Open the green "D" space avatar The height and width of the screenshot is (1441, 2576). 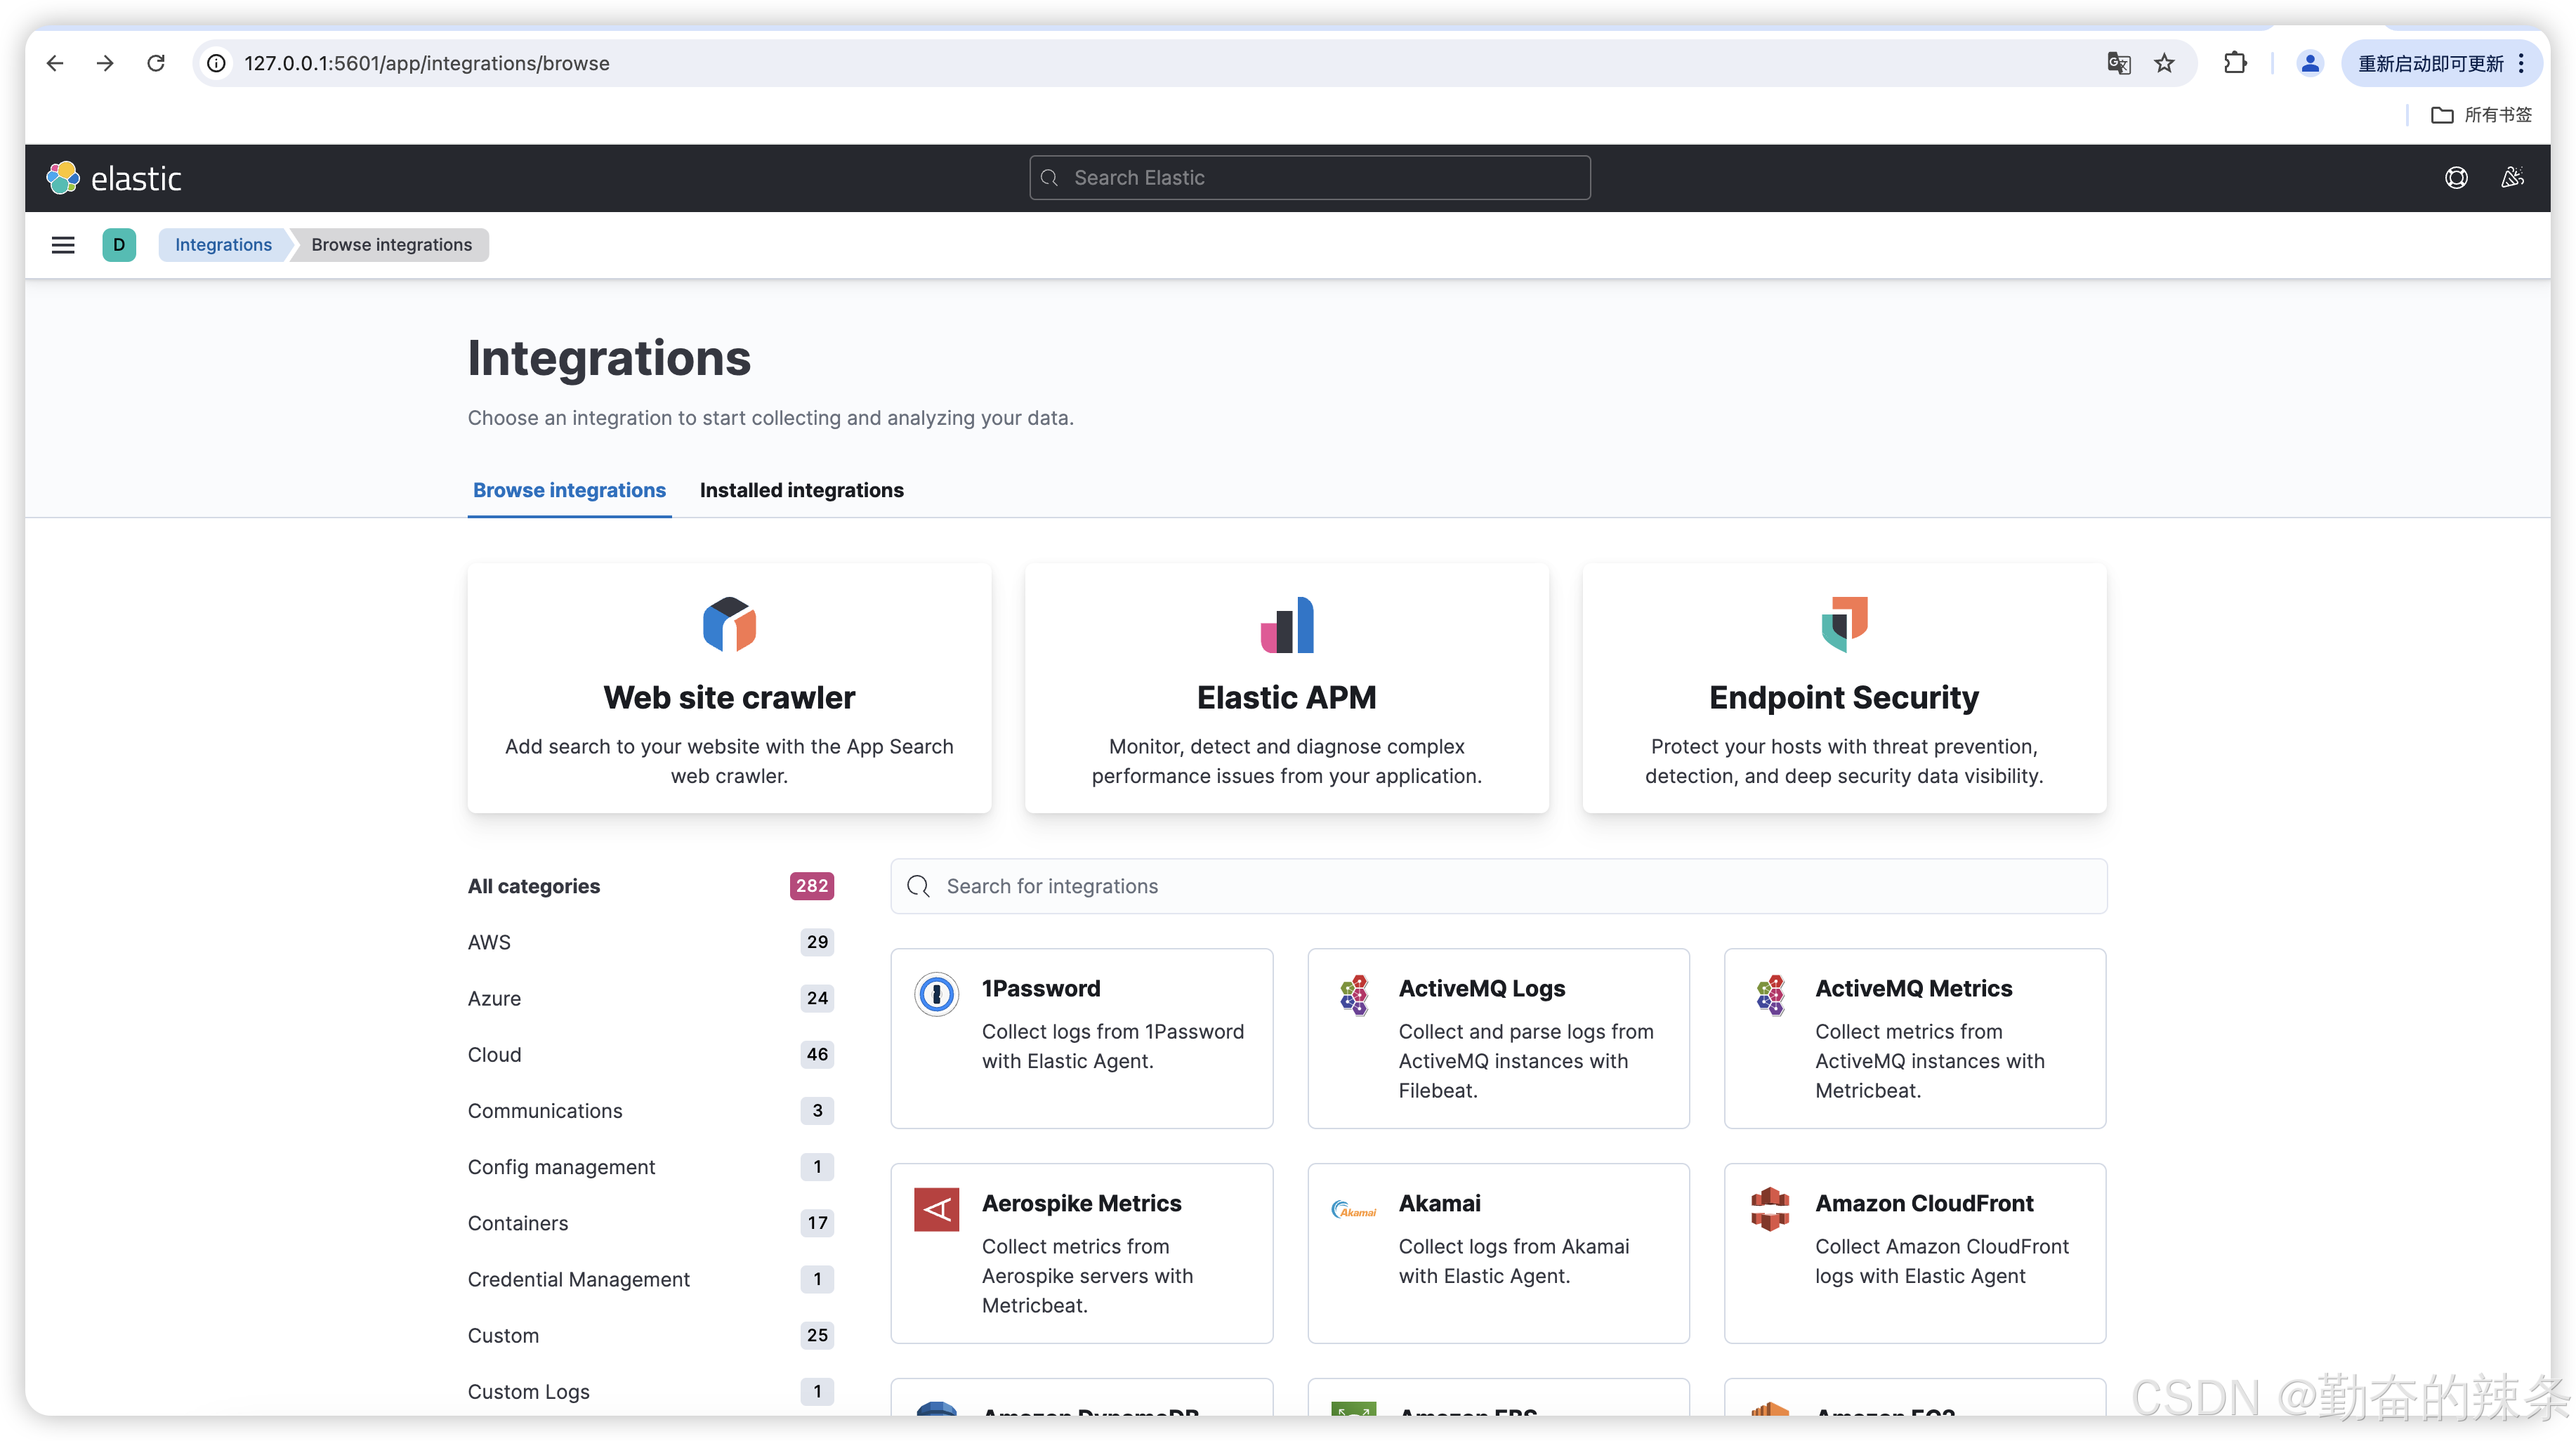tap(119, 244)
